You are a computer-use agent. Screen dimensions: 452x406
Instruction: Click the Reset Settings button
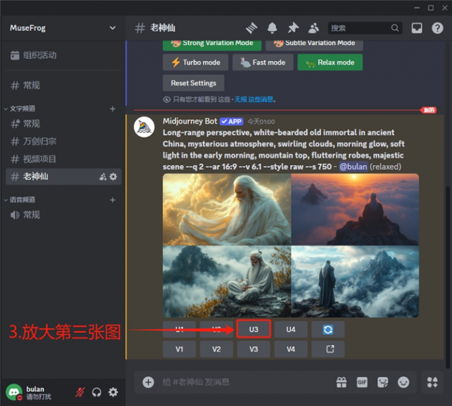click(x=193, y=83)
